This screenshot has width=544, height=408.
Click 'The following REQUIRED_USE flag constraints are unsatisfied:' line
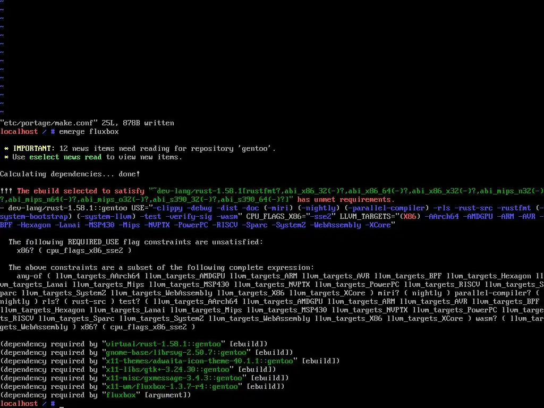[135, 242]
